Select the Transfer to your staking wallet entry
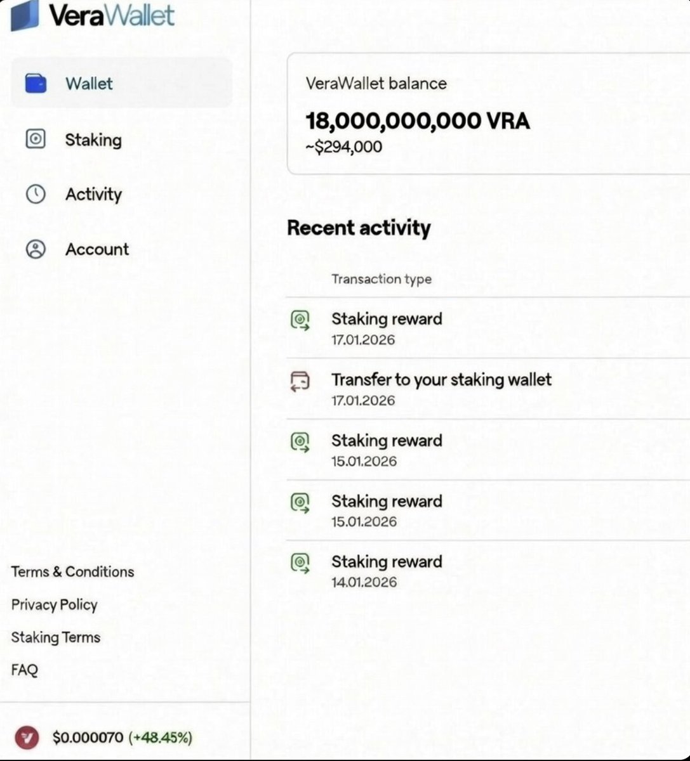 click(x=488, y=389)
